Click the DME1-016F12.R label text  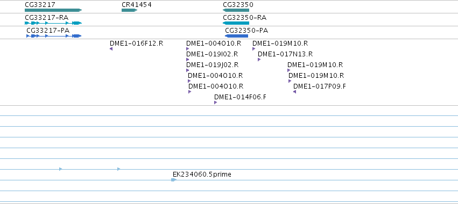[x=136, y=43]
